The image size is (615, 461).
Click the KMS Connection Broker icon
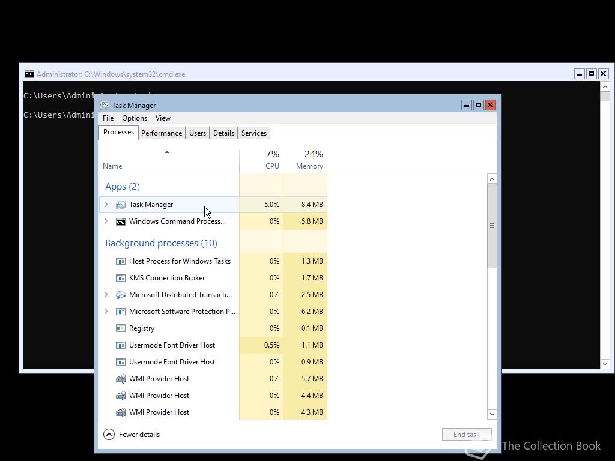(120, 278)
